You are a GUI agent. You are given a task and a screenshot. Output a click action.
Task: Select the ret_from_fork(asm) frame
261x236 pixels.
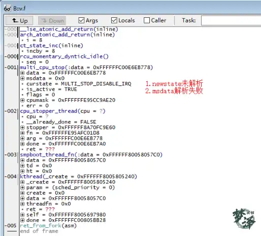pyautogui.click(x=48, y=226)
